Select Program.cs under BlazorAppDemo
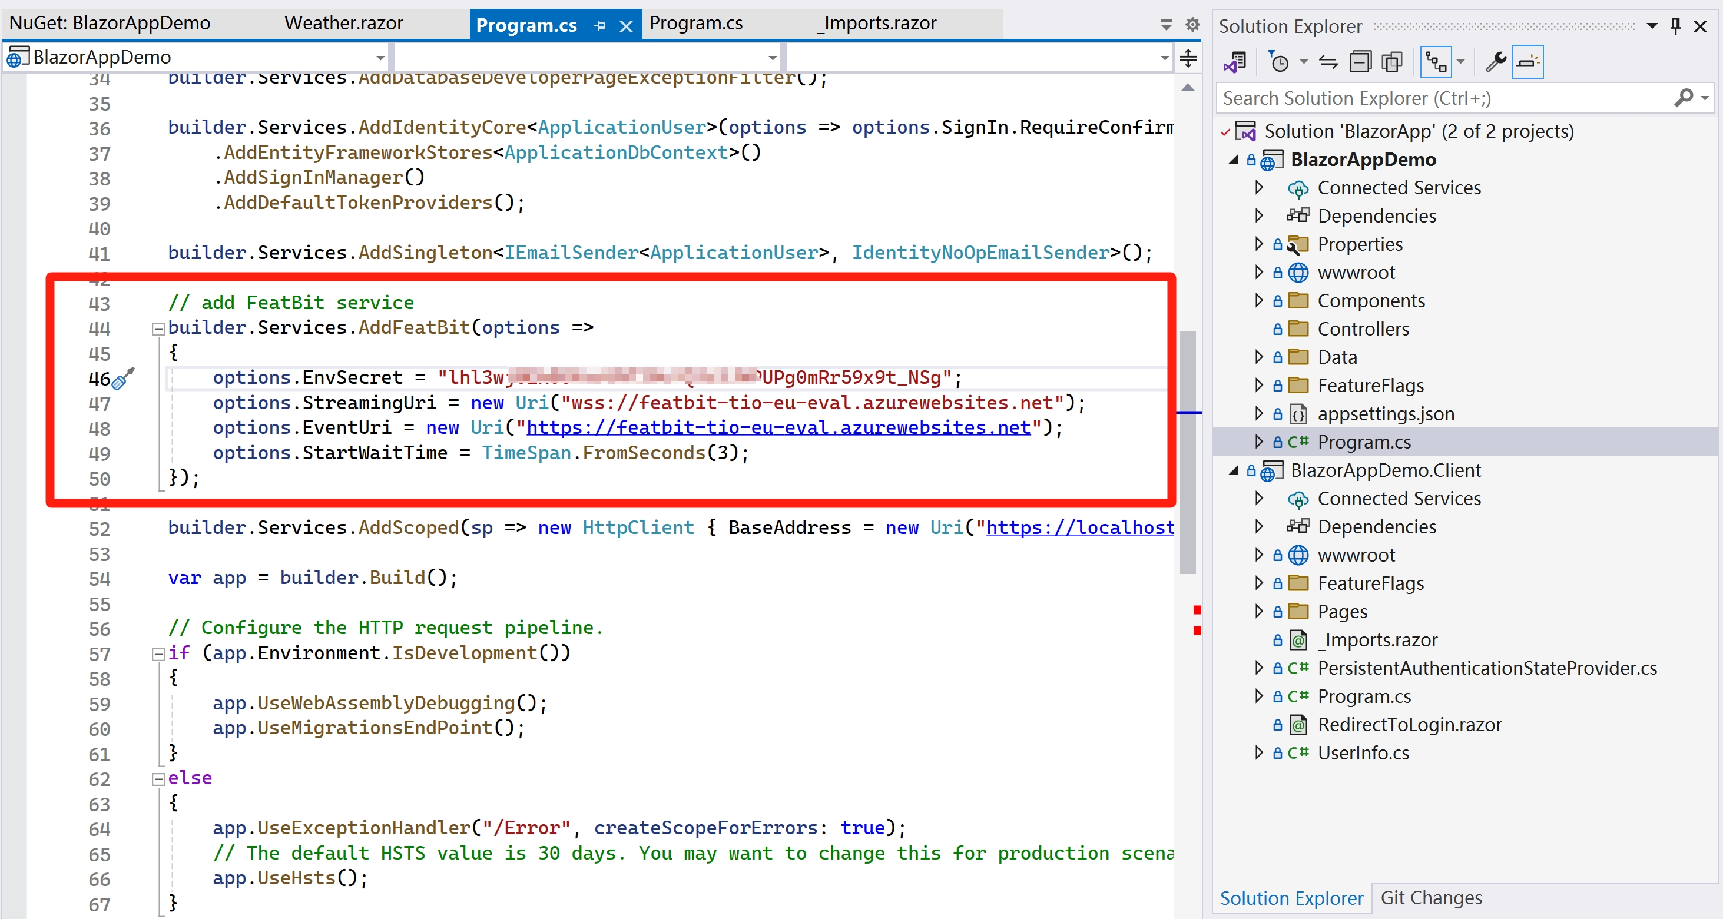1723x919 pixels. pyautogui.click(x=1364, y=442)
